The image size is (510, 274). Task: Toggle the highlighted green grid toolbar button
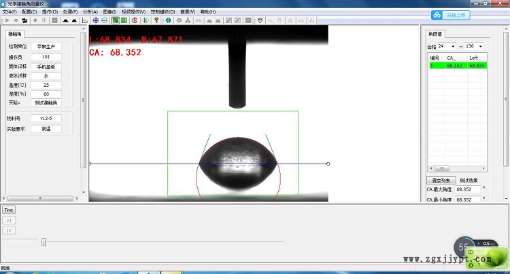pos(115,20)
